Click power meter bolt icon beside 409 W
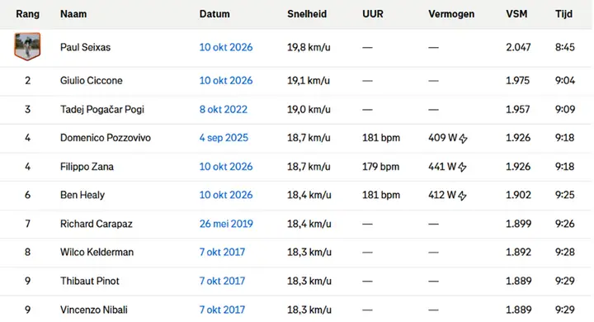This screenshot has width=594, height=322. [463, 139]
